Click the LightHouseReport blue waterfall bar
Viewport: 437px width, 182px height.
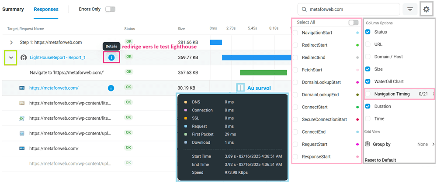point(257,57)
